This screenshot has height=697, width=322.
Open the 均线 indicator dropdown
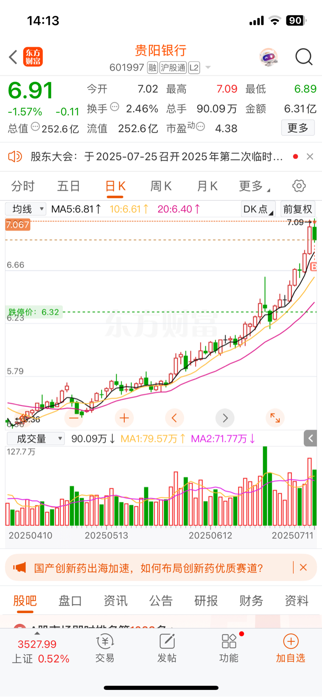point(26,209)
